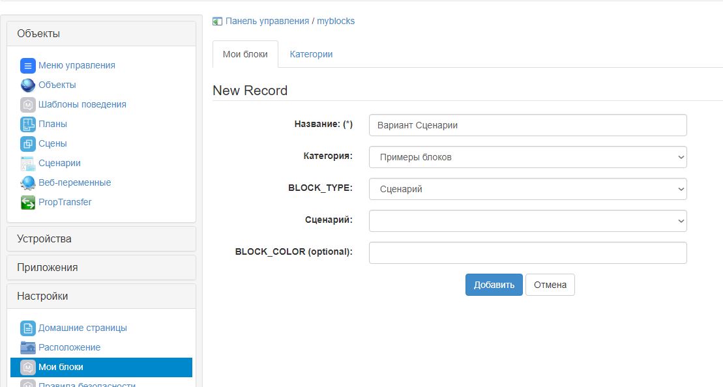This screenshot has height=387, width=723.
Task: Click the Отмена button
Action: [550, 285]
